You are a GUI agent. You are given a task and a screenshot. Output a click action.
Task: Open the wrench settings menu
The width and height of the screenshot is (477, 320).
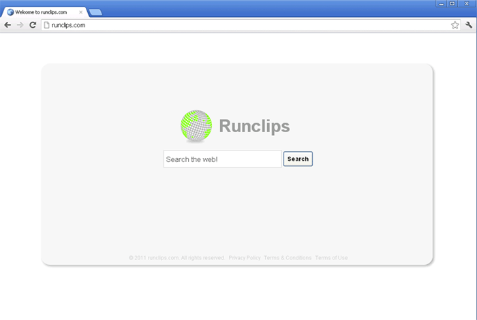pos(469,25)
